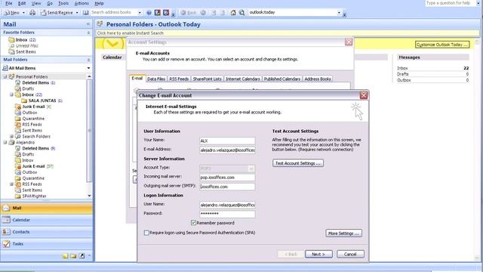483x272 pixels.
Task: Switch to the Internet Calendars tab
Action: pos(243,79)
